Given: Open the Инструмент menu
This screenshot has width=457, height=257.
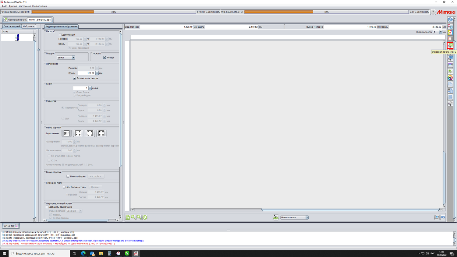Looking at the screenshot, I should pyautogui.click(x=25, y=6).
